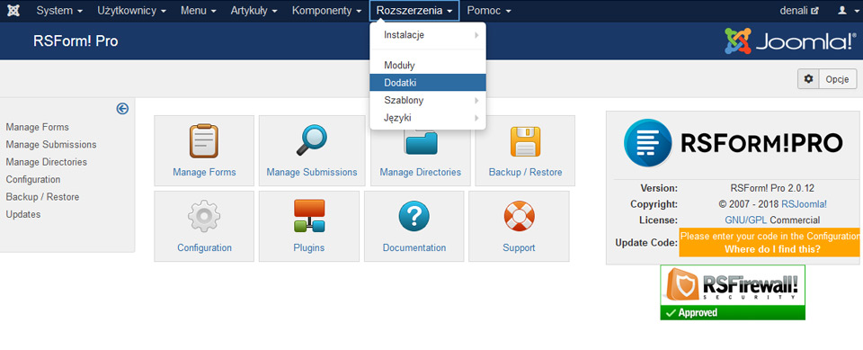Click the Documentation question mark icon

[x=414, y=216]
